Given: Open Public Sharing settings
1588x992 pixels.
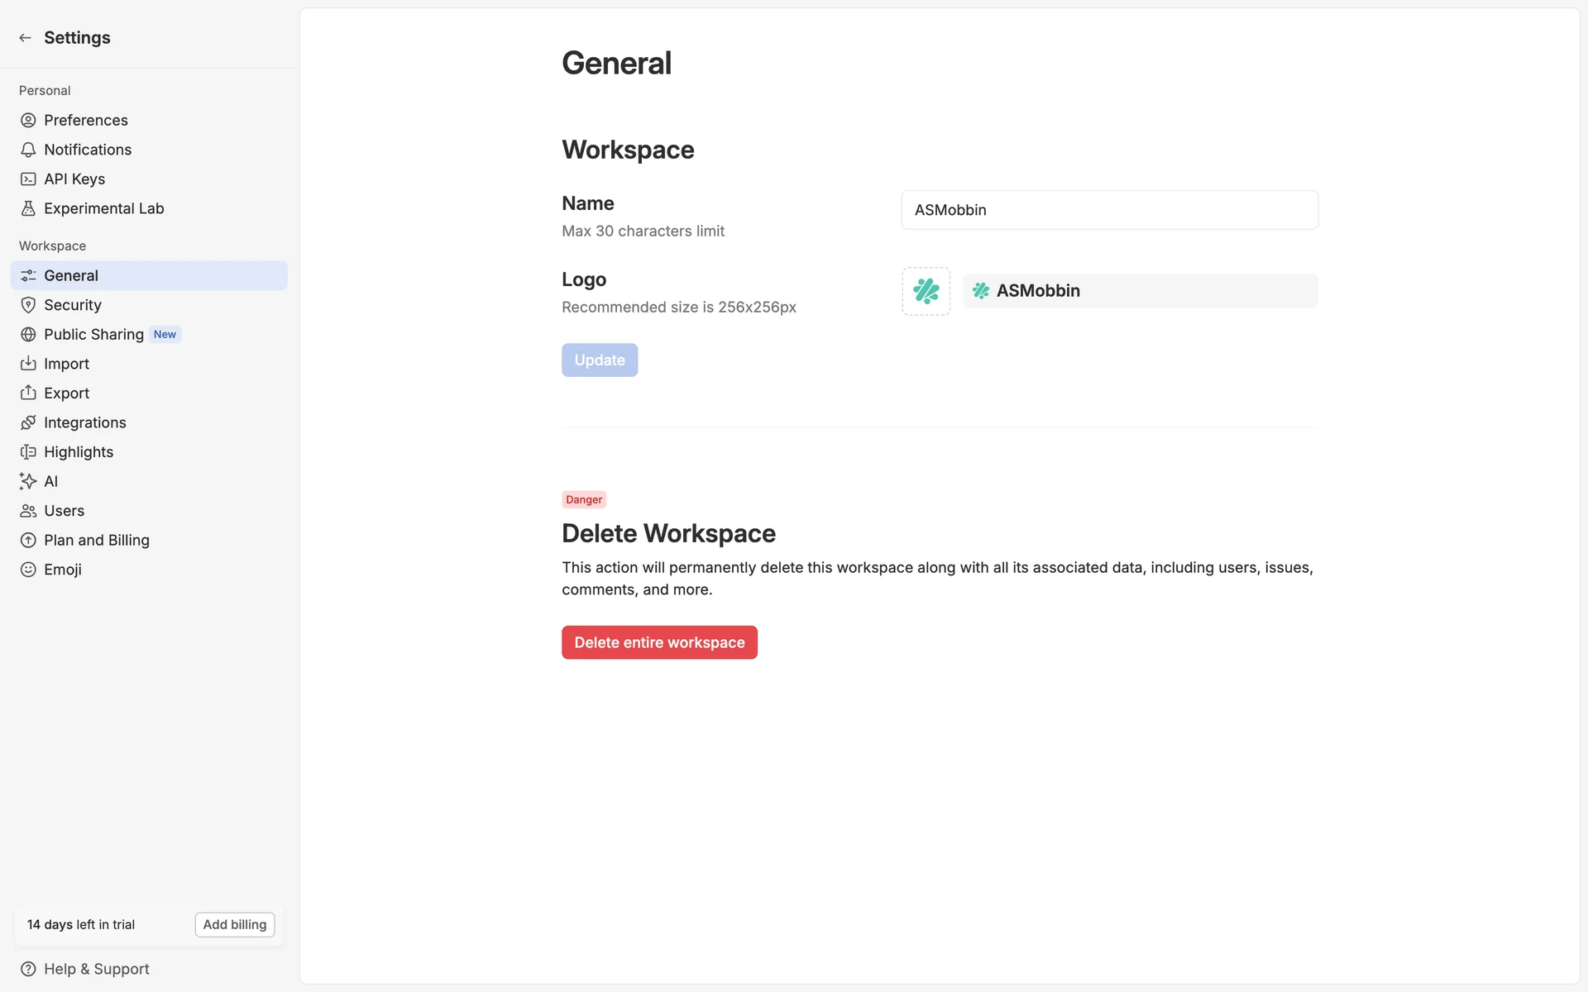Looking at the screenshot, I should tap(93, 335).
